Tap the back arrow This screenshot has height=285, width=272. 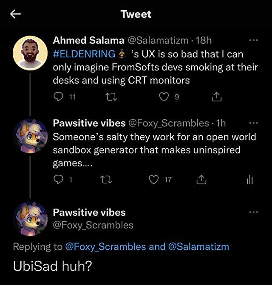pyautogui.click(x=16, y=14)
